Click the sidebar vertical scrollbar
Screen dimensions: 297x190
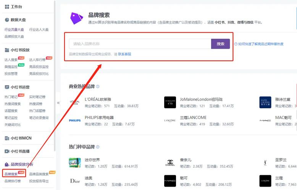55,75
